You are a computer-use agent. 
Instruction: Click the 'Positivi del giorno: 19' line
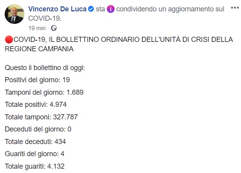[37, 80]
